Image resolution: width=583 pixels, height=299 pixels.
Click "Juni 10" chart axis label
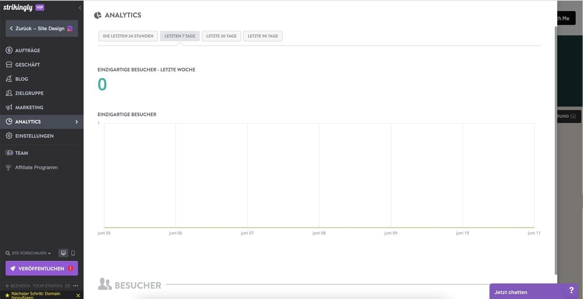tap(463, 233)
